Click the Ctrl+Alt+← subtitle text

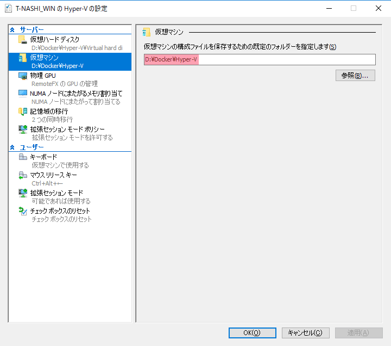point(47,183)
